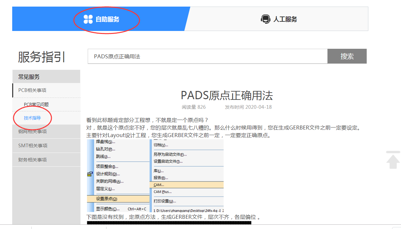Image resolution: width=401 pixels, height=229 pixels.
Task: Click the 人工服务 headset icon
Action: (x=265, y=19)
